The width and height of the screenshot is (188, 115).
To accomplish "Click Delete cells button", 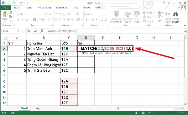I will point(149,17).
